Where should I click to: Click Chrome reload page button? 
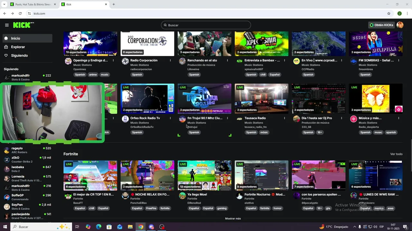20,13
